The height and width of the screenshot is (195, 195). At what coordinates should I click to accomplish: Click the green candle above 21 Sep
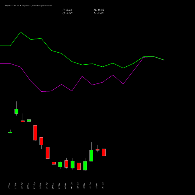click(x=16, y=112)
